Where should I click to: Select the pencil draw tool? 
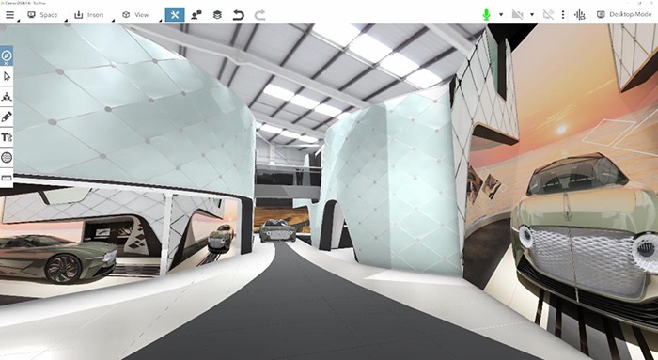7,117
